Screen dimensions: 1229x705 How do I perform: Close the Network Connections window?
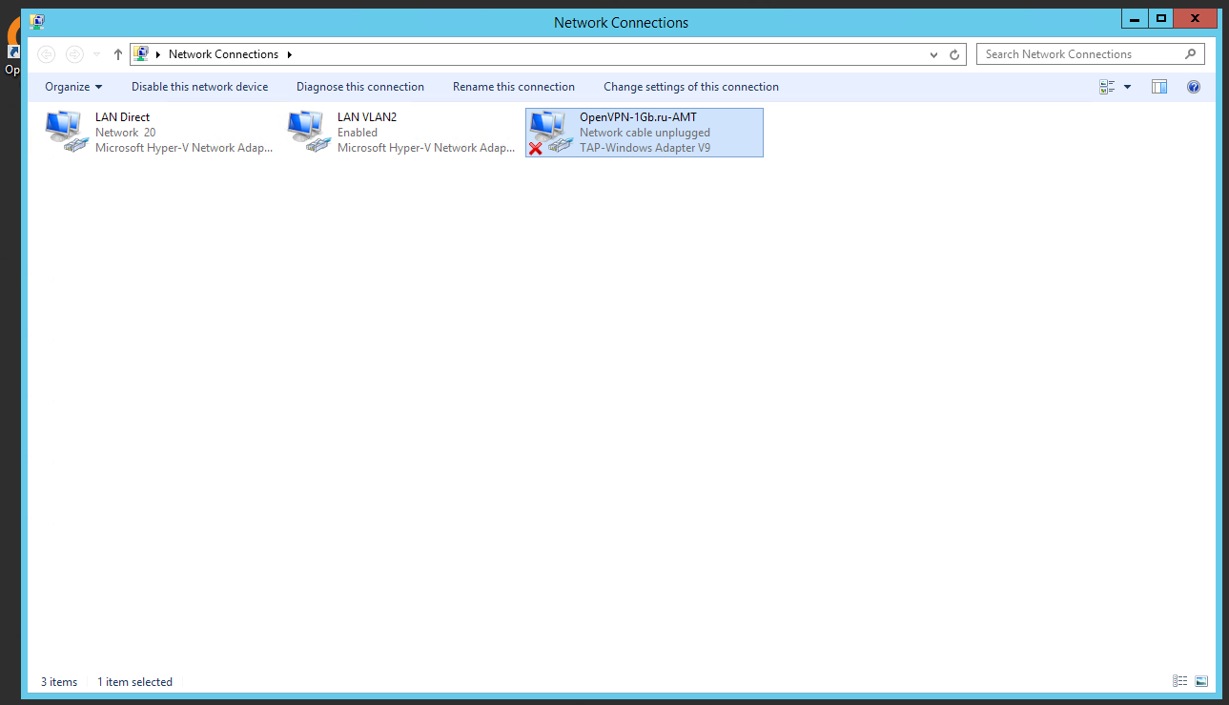pyautogui.click(x=1195, y=18)
